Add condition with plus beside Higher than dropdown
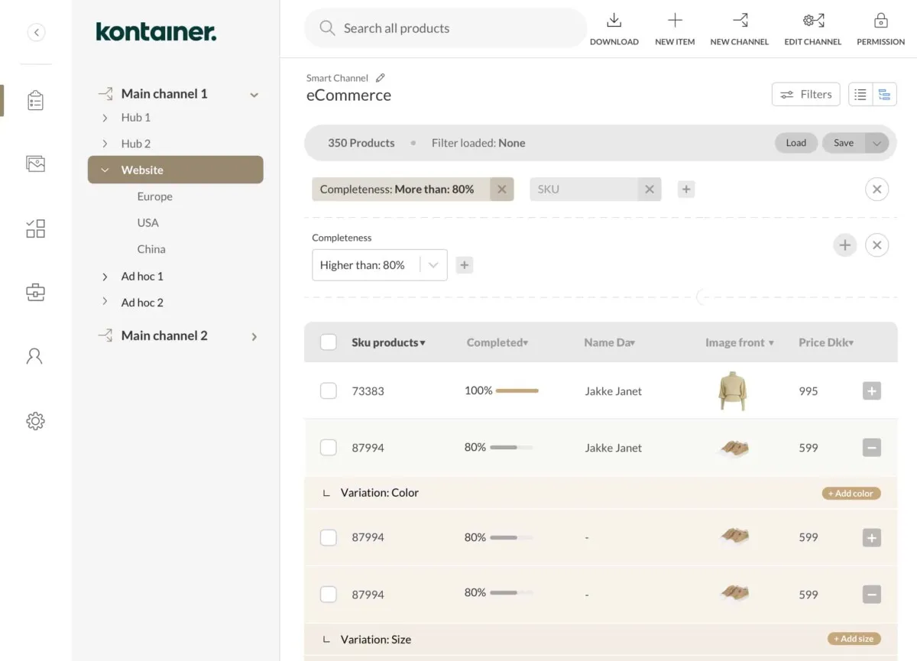 (464, 265)
